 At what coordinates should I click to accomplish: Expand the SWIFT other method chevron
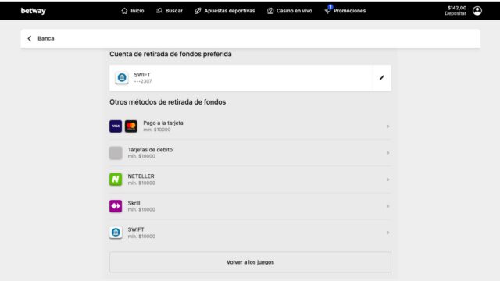pyautogui.click(x=388, y=233)
